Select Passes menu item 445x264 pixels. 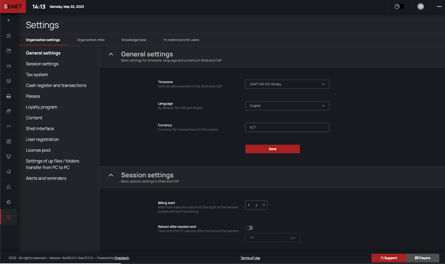click(33, 96)
